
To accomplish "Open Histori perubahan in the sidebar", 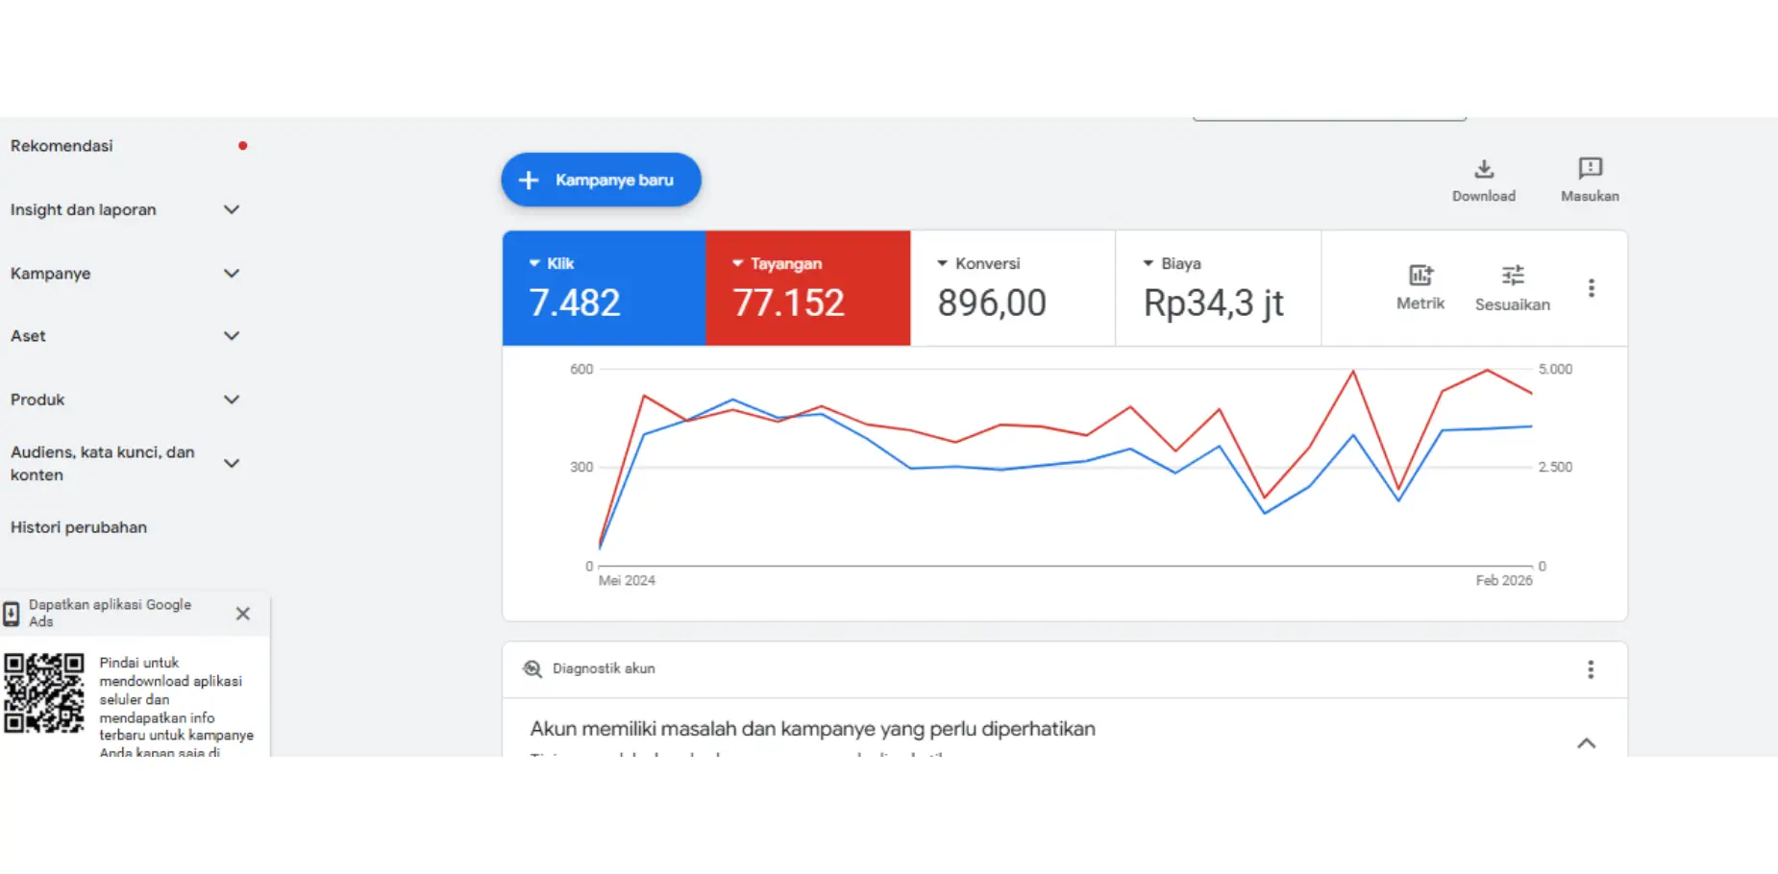I will coord(79,527).
